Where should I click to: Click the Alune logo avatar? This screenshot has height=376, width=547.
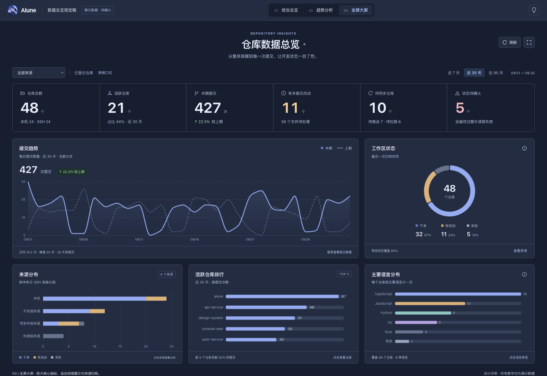point(13,10)
